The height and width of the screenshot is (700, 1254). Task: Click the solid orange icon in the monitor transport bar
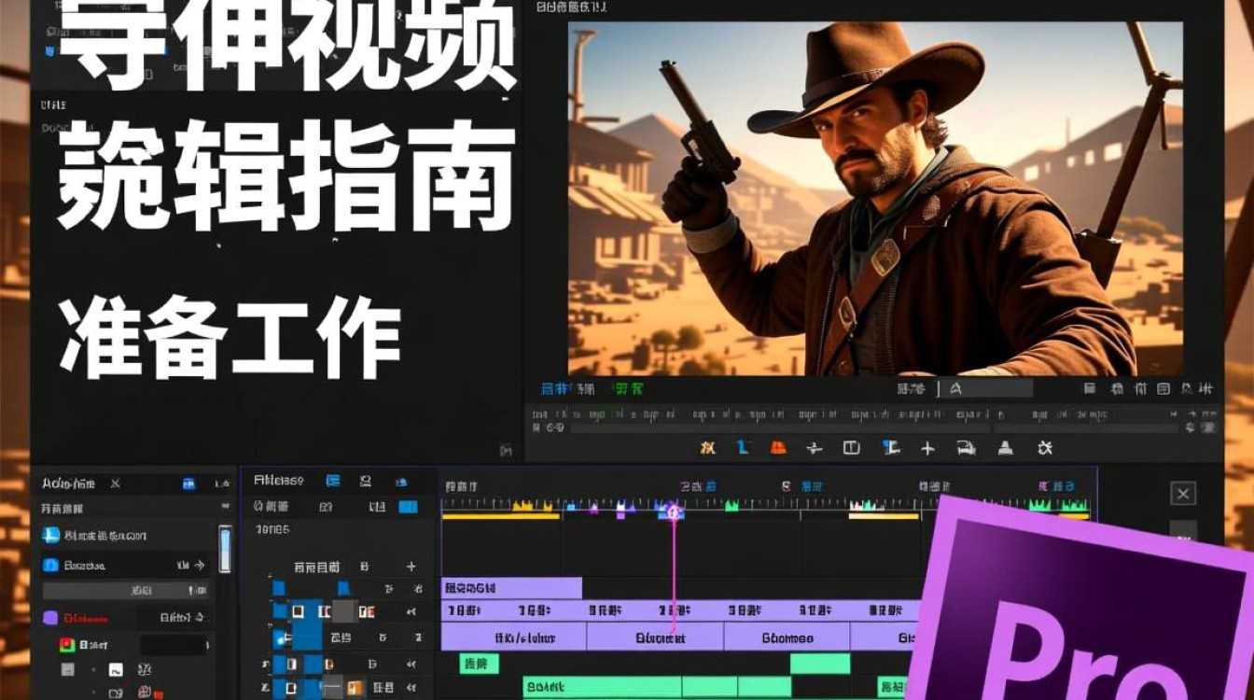click(778, 448)
